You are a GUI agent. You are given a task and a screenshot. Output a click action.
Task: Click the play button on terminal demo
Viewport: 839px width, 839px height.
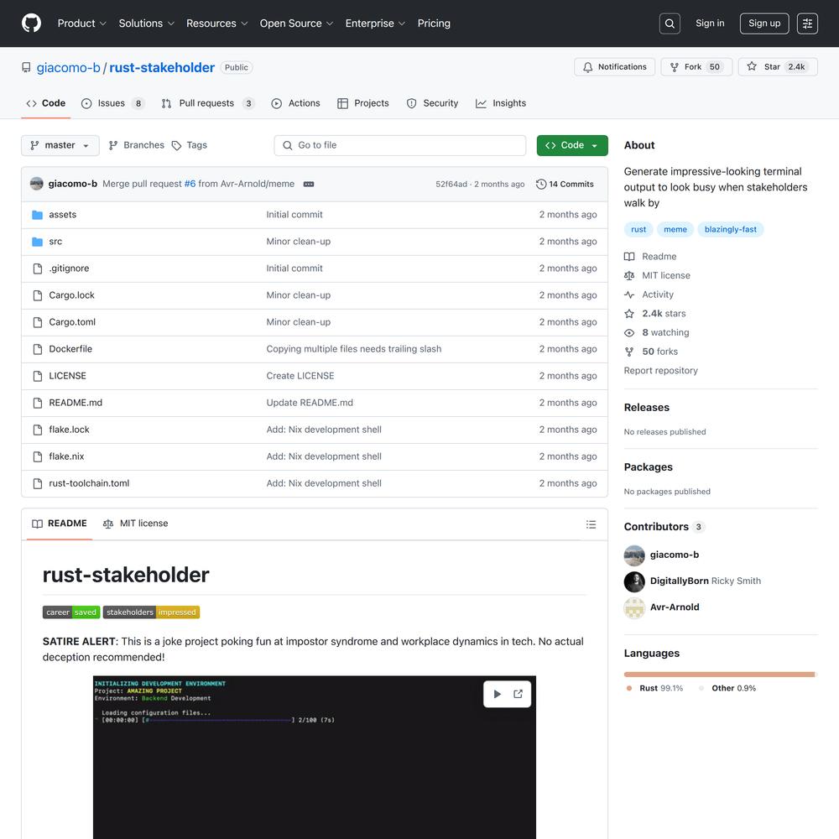pos(497,694)
